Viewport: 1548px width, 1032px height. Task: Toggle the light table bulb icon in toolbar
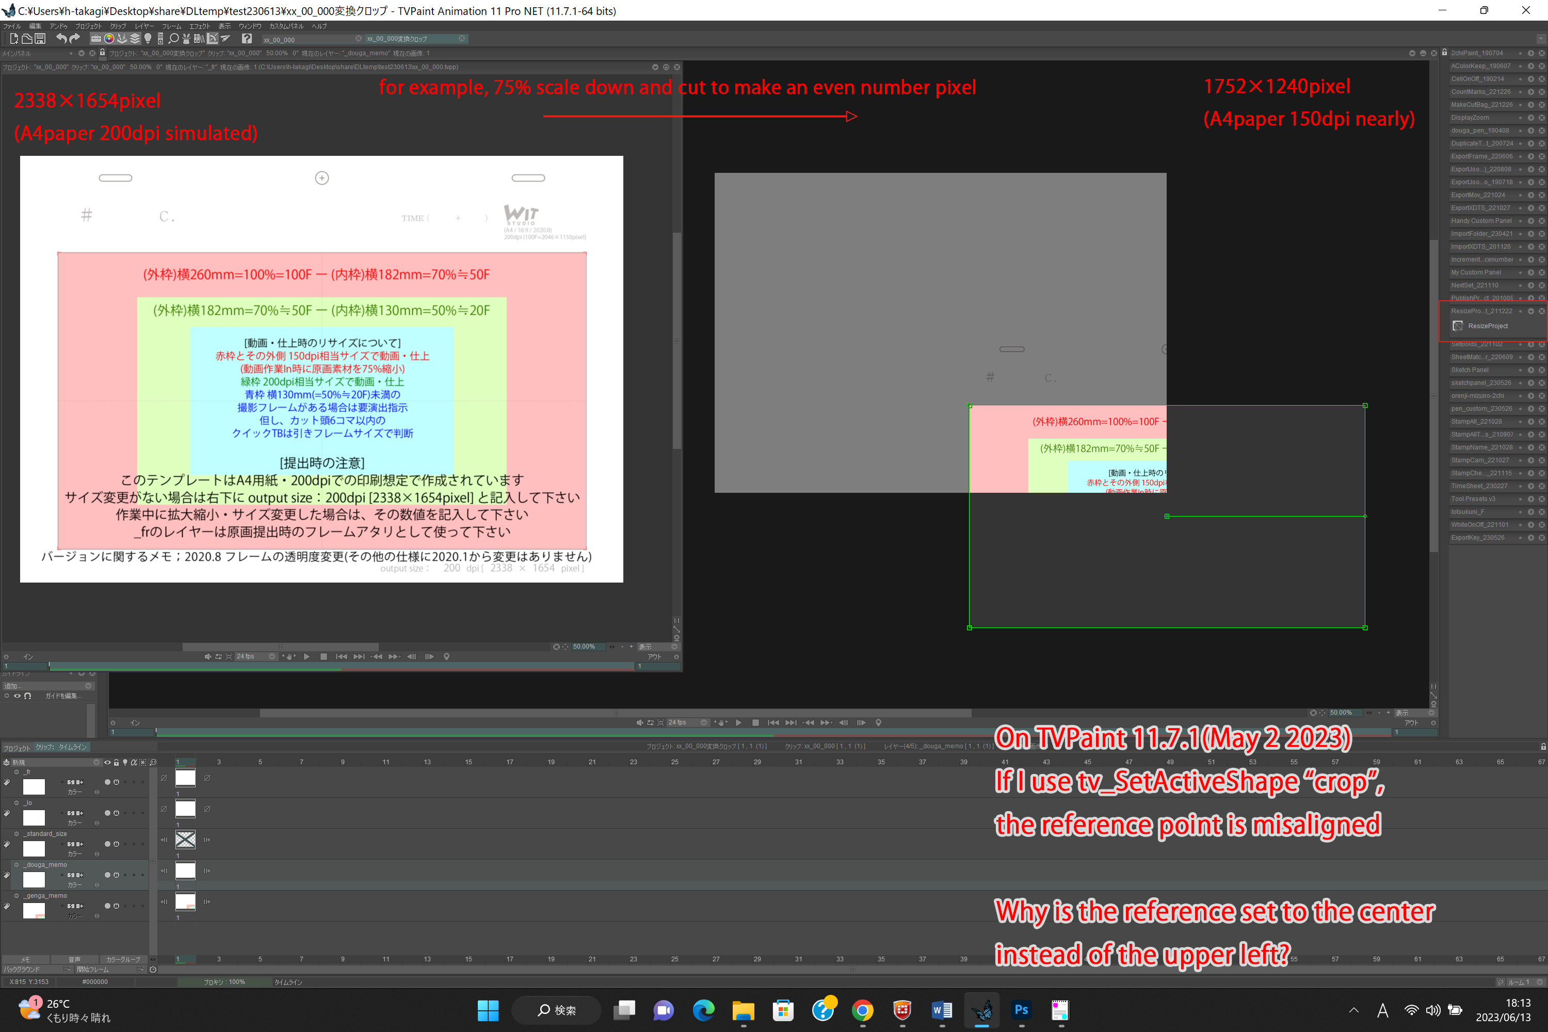tap(148, 39)
